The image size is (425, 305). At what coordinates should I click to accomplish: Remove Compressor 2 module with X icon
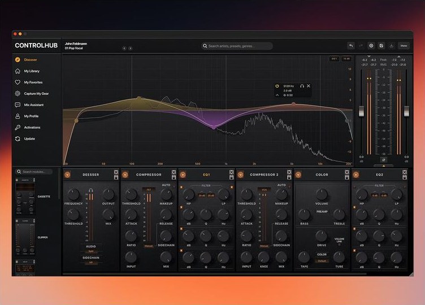289,172
